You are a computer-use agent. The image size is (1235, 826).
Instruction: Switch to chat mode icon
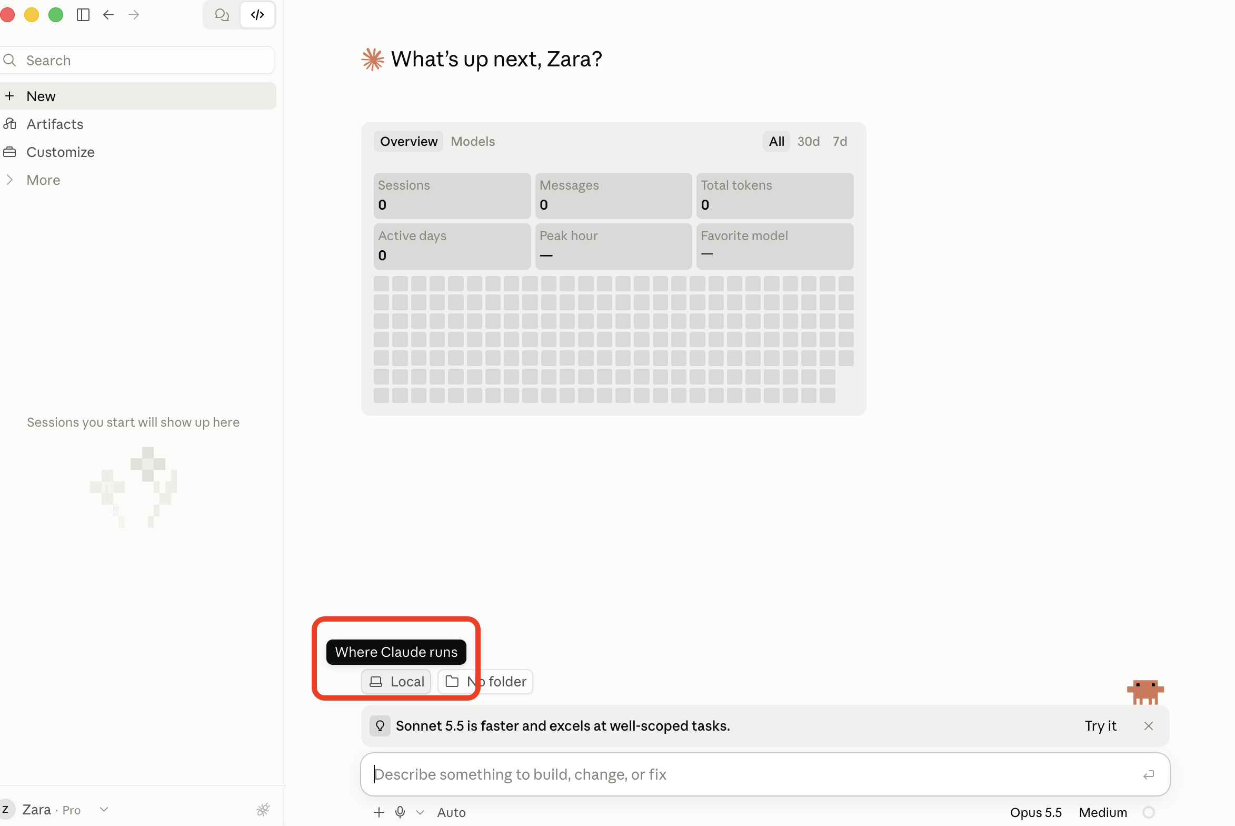point(222,15)
